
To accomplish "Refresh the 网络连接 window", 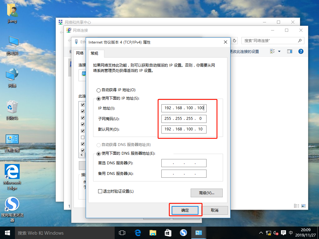I will (x=235, y=41).
